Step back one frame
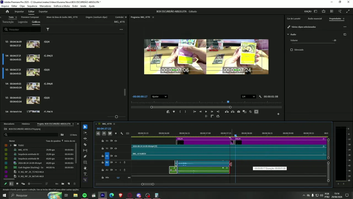Viewport: 353px width, 199px height. point(200,112)
